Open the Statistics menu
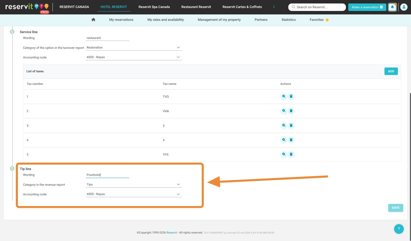The image size is (411, 241). [x=289, y=20]
